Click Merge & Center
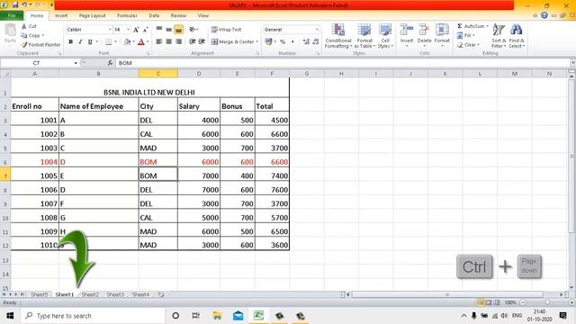This screenshot has height=324, width=576. click(232, 42)
